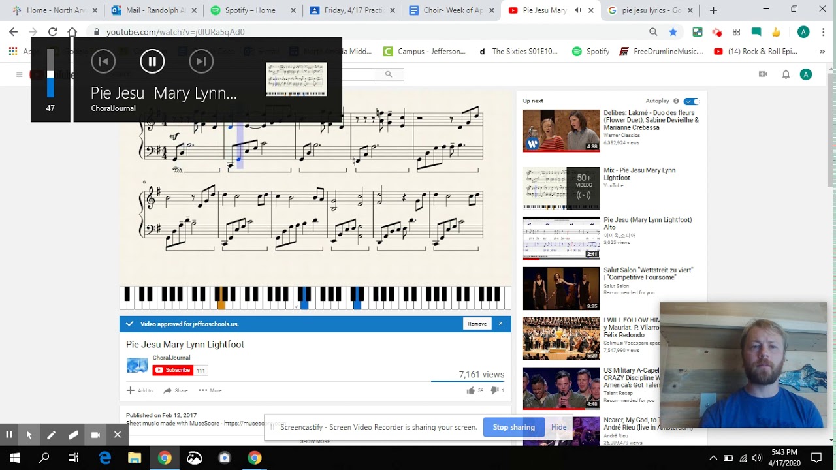The width and height of the screenshot is (836, 470).
Task: Open the ChoralJournal channel avatar
Action: (x=137, y=366)
